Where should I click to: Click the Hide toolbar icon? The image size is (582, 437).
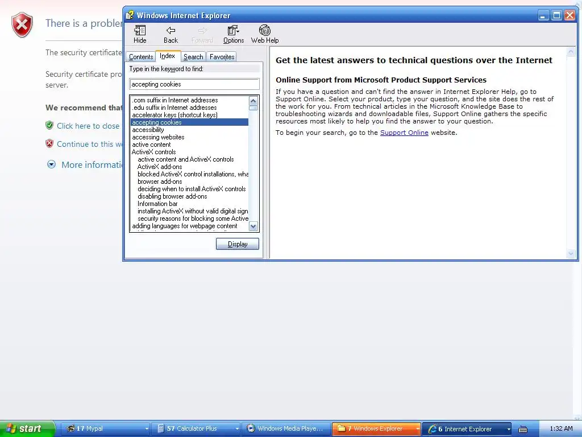pos(140,34)
